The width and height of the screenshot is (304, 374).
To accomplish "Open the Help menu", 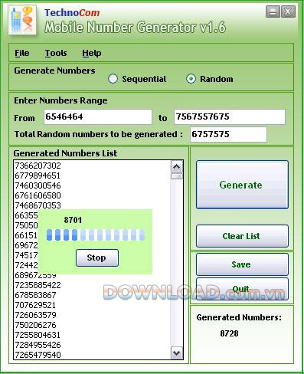I will pyautogui.click(x=92, y=53).
